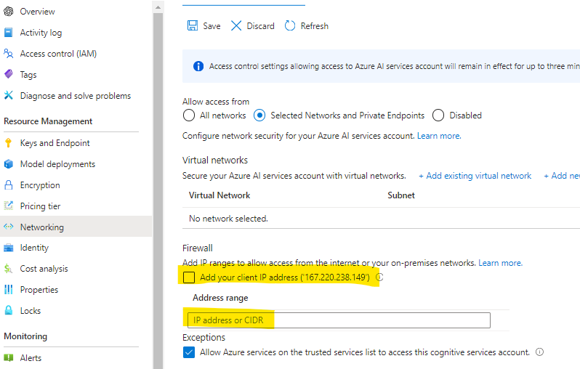Click the Locks padlock icon
The width and height of the screenshot is (580, 369).
[x=9, y=311]
